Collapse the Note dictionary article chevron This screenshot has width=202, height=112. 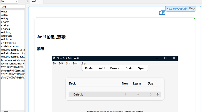pyautogui.click(x=194, y=9)
